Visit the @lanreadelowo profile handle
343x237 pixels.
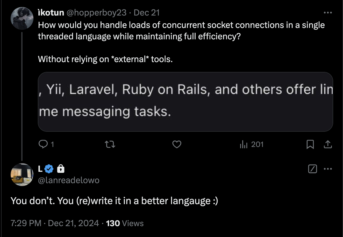pos(69,180)
